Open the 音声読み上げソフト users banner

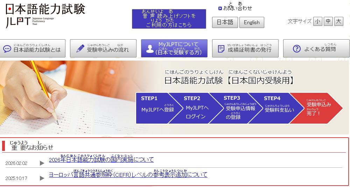(x=169, y=19)
